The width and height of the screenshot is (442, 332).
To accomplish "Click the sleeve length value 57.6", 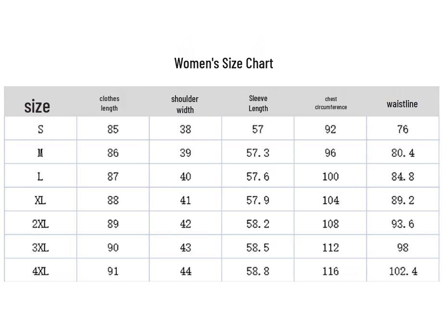I will [258, 177].
